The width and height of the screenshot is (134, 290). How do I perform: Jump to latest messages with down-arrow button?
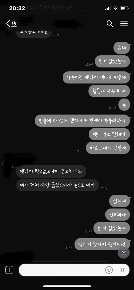click(x=124, y=253)
